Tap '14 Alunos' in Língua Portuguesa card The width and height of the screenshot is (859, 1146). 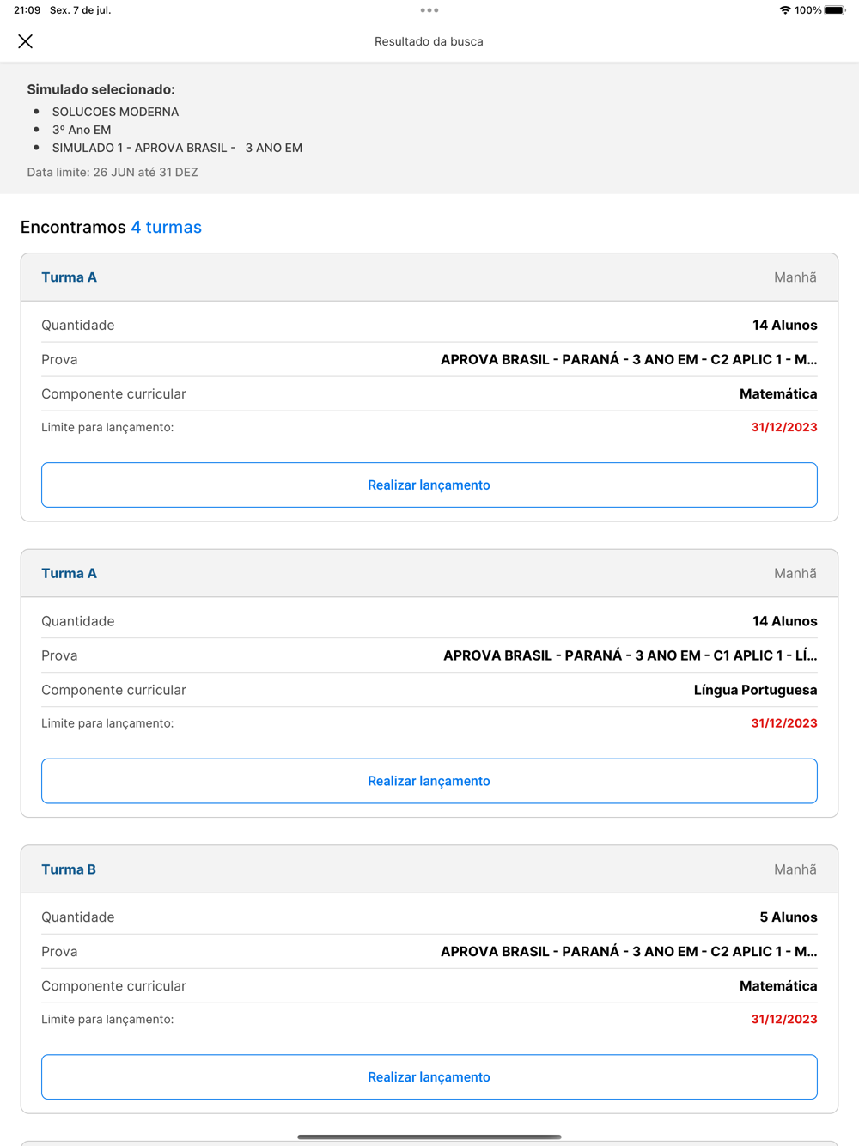tap(784, 621)
